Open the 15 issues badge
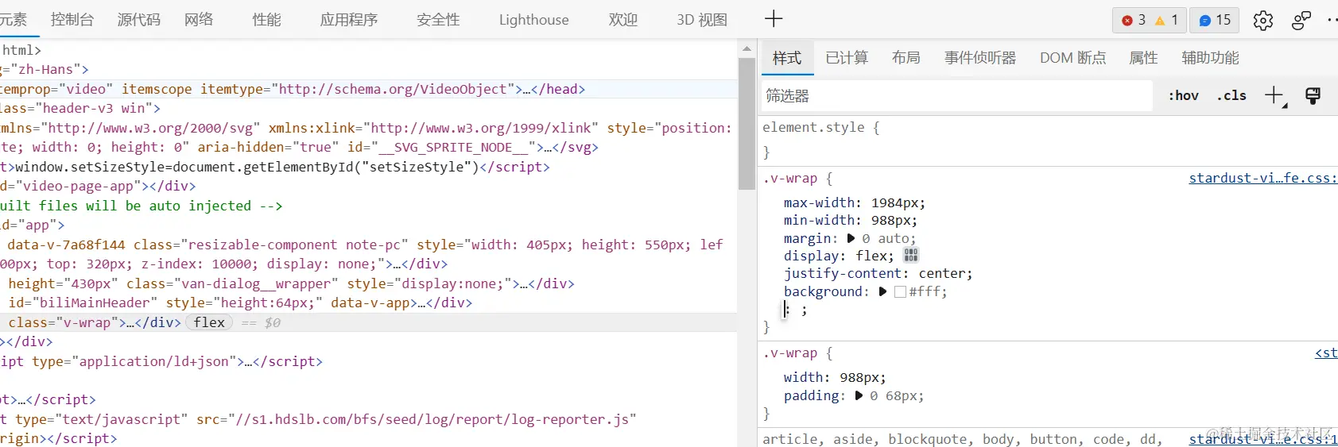 1215,20
